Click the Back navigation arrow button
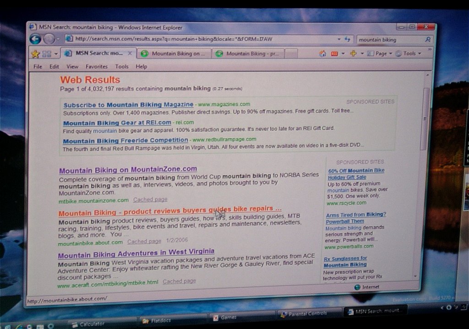469x329 pixels. pos(35,39)
